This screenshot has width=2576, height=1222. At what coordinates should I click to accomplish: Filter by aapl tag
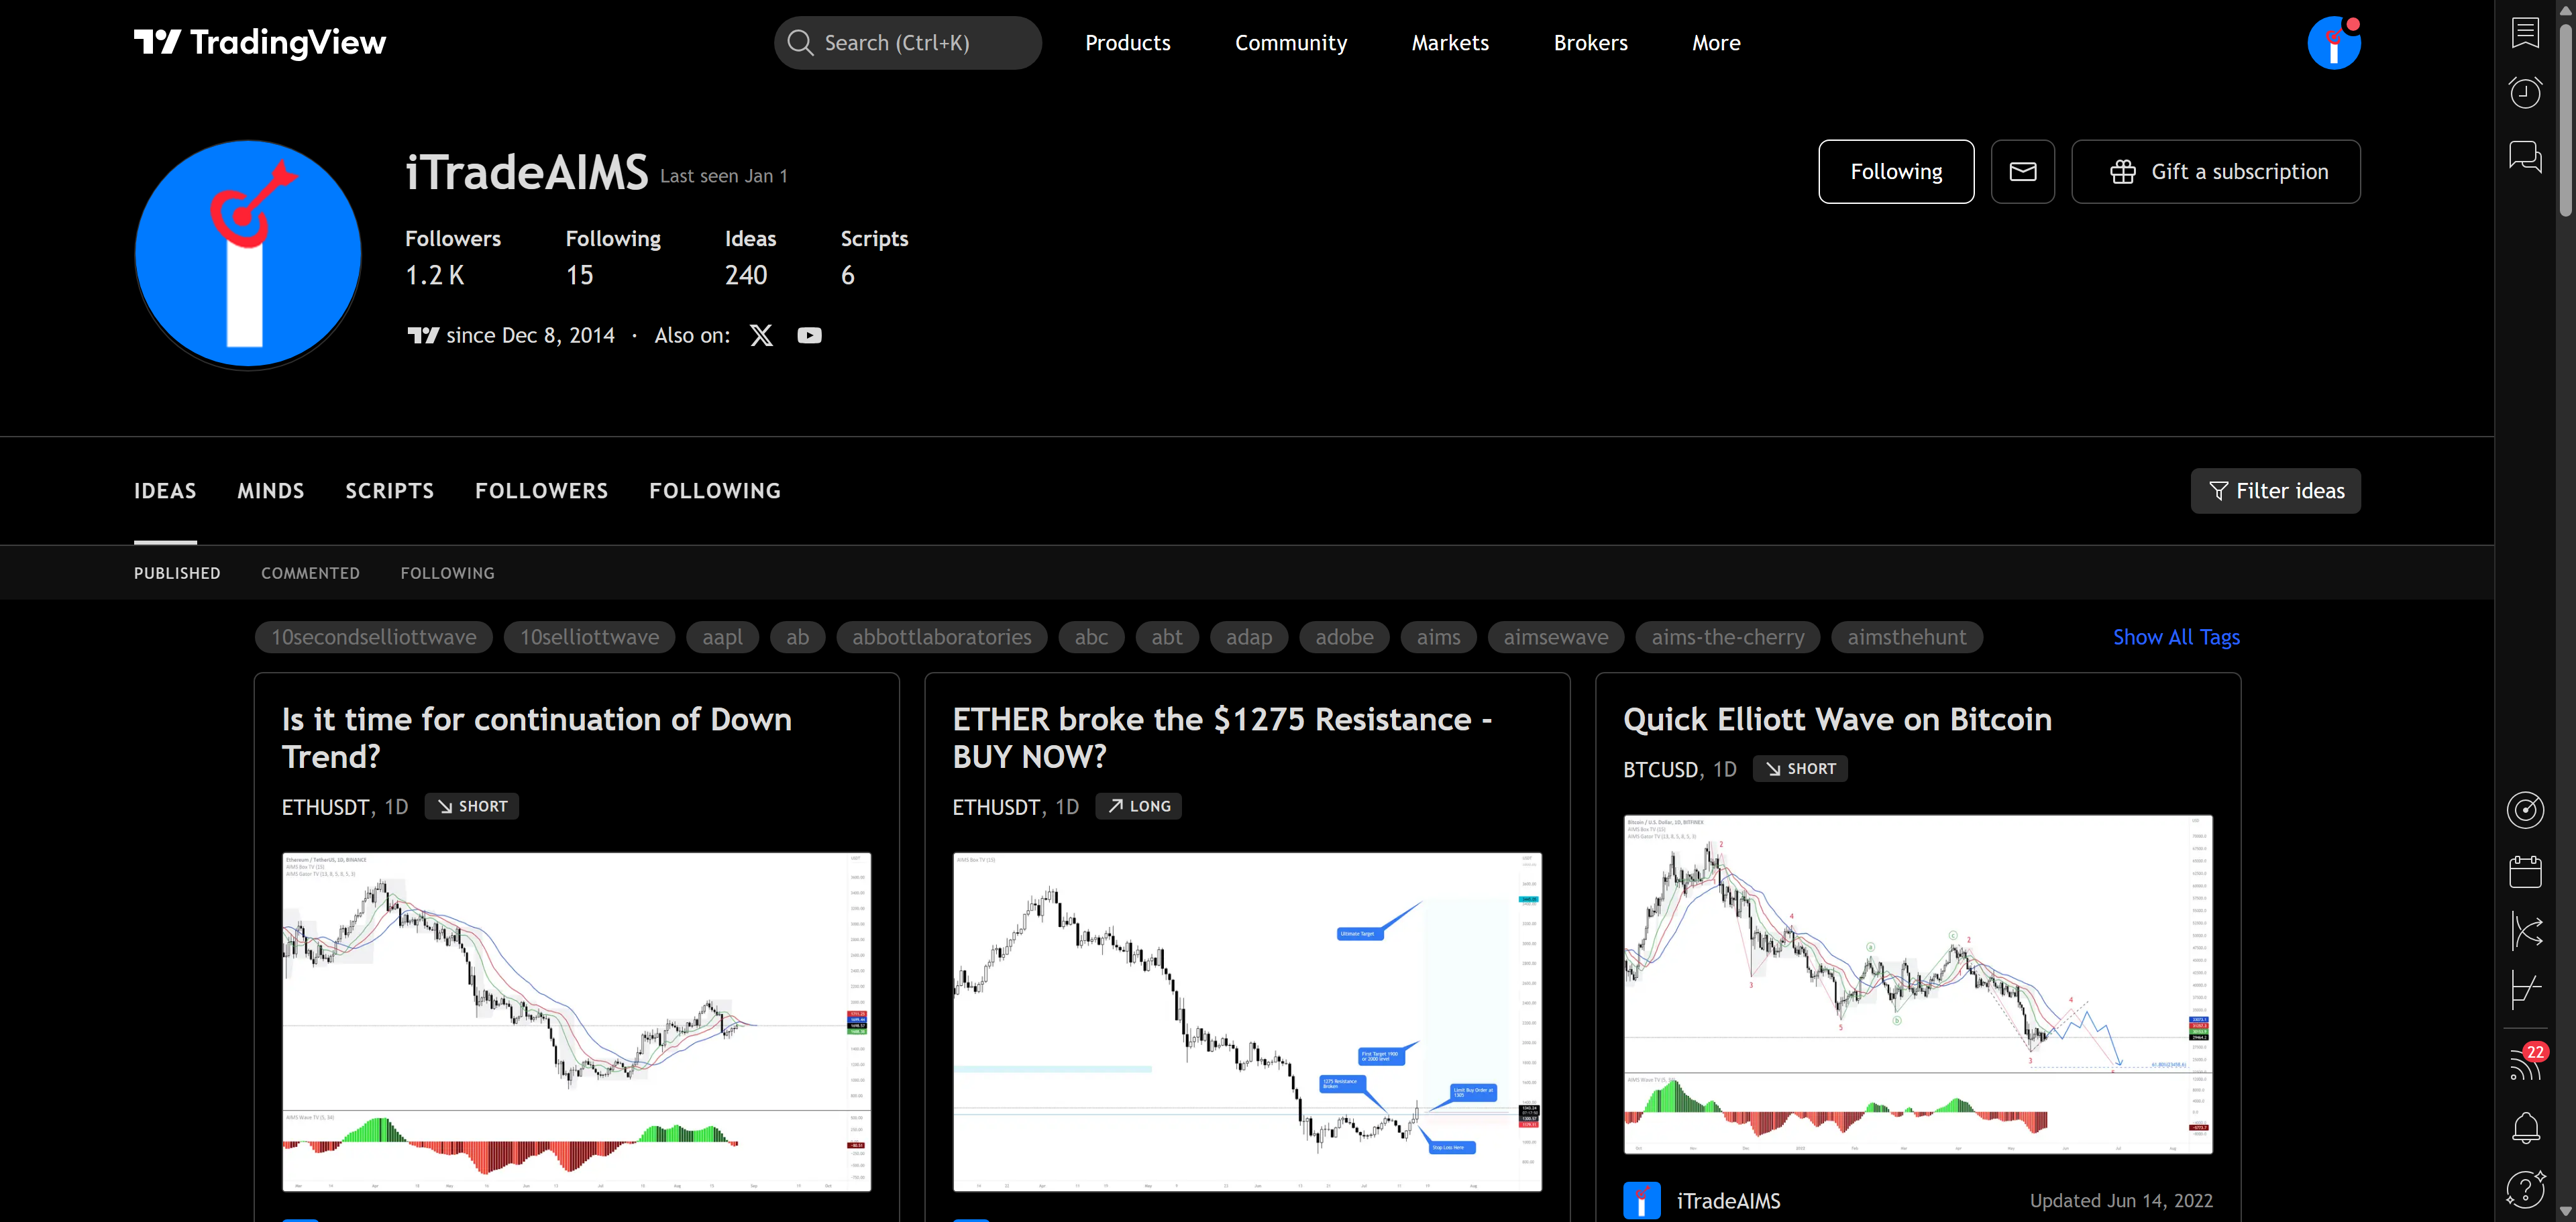722,637
